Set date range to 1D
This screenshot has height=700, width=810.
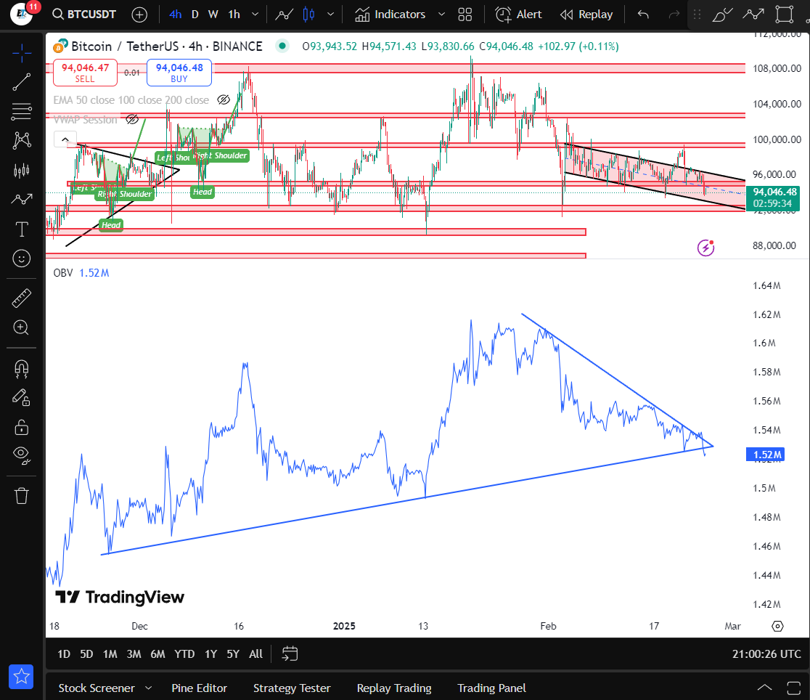pos(64,654)
